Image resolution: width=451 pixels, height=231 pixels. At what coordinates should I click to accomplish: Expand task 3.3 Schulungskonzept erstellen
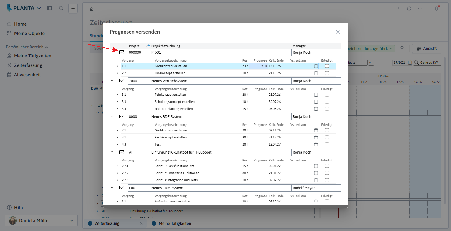117,102
